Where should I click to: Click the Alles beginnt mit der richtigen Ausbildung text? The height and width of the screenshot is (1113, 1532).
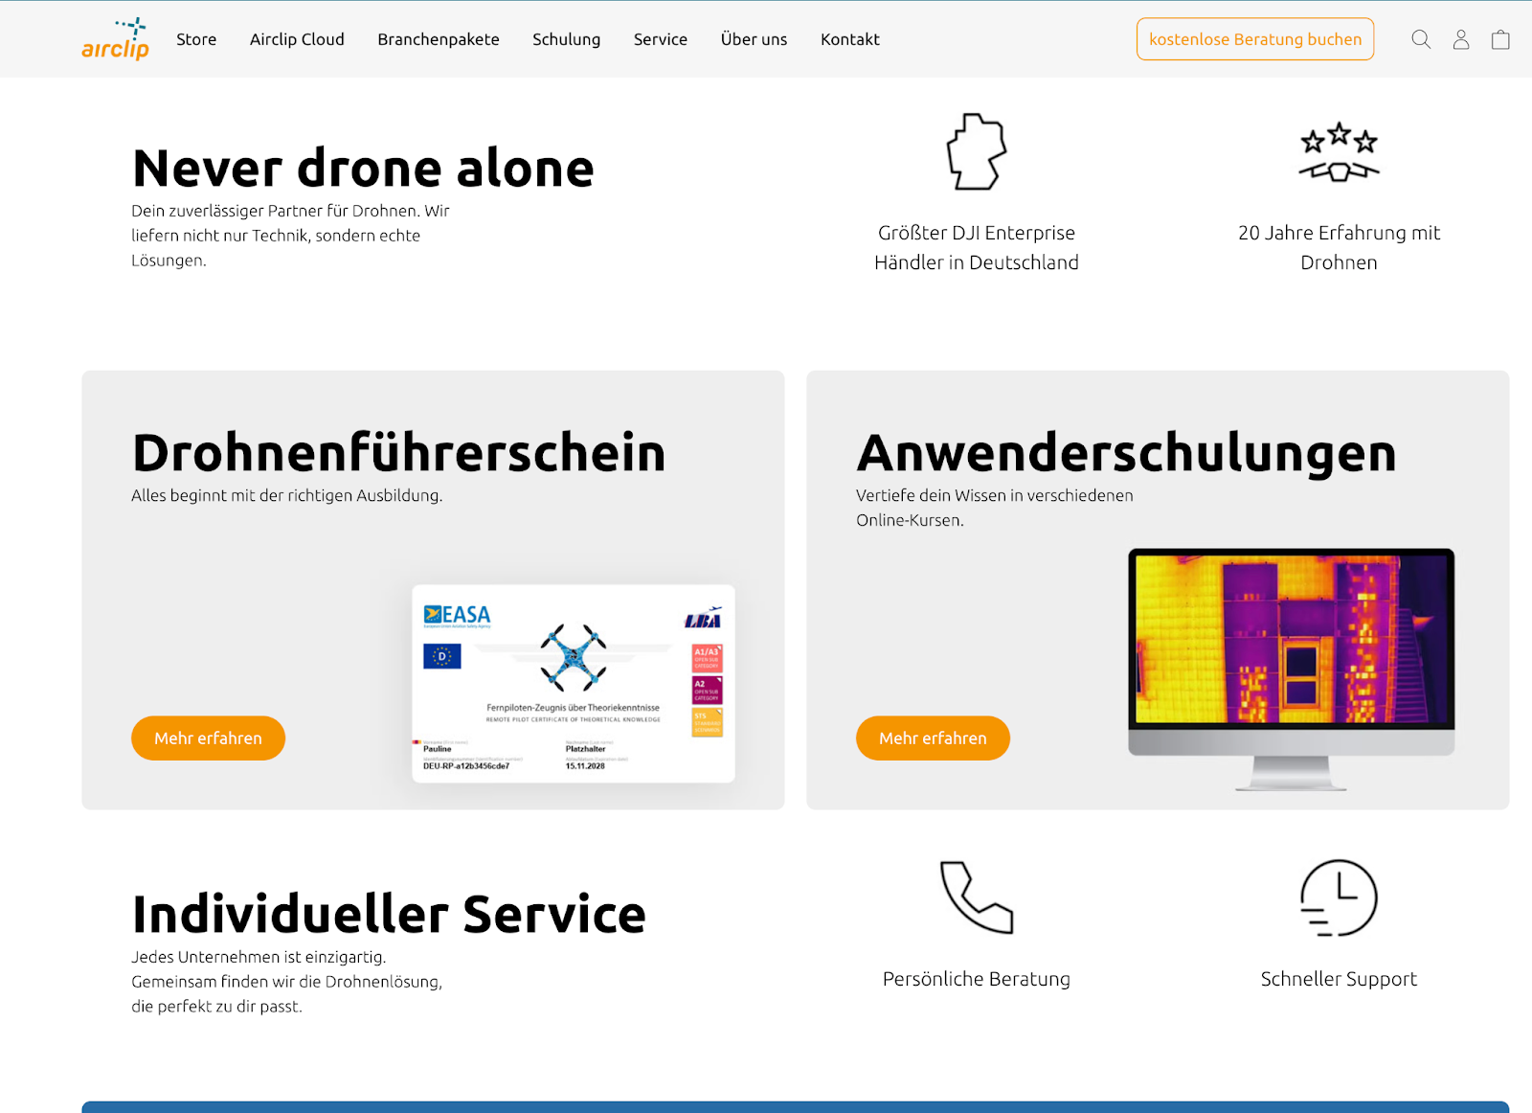(287, 495)
